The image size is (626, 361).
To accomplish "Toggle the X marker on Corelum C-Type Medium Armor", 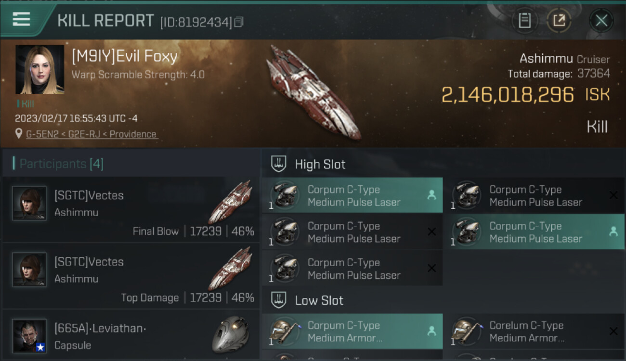I will [x=613, y=331].
